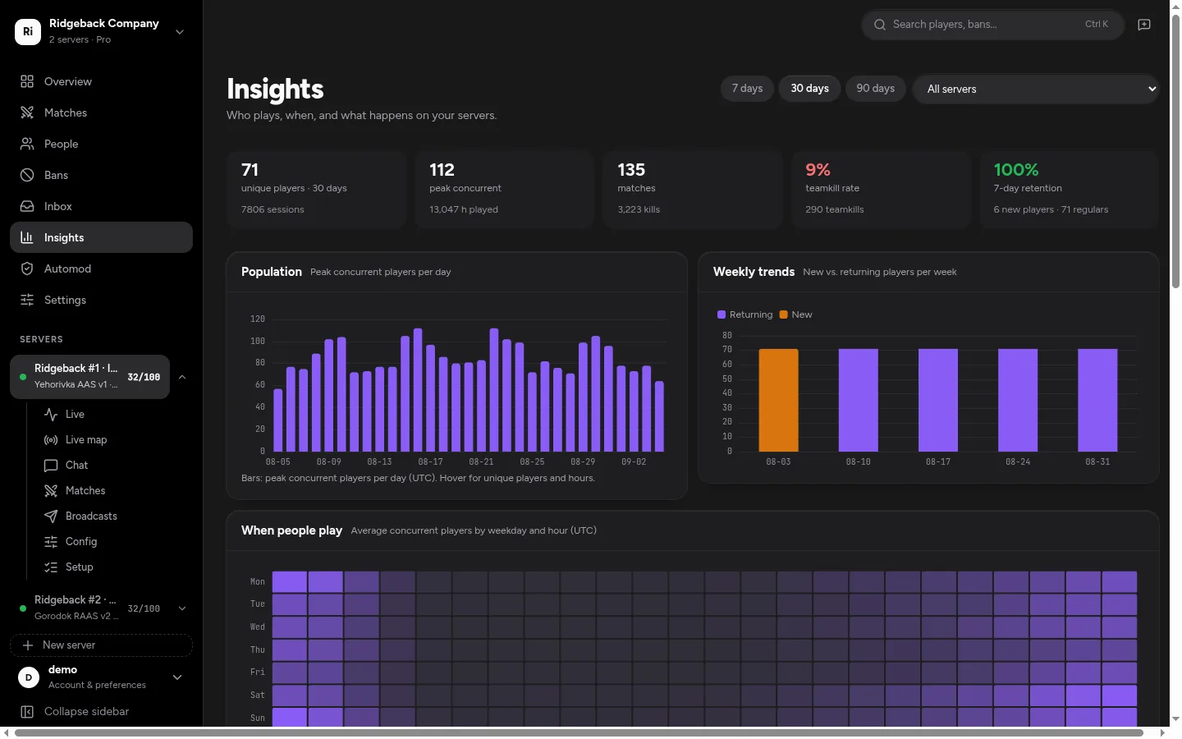Click the Bans prohibited icon
Viewport: 1182px width, 739px height.
click(x=27, y=175)
